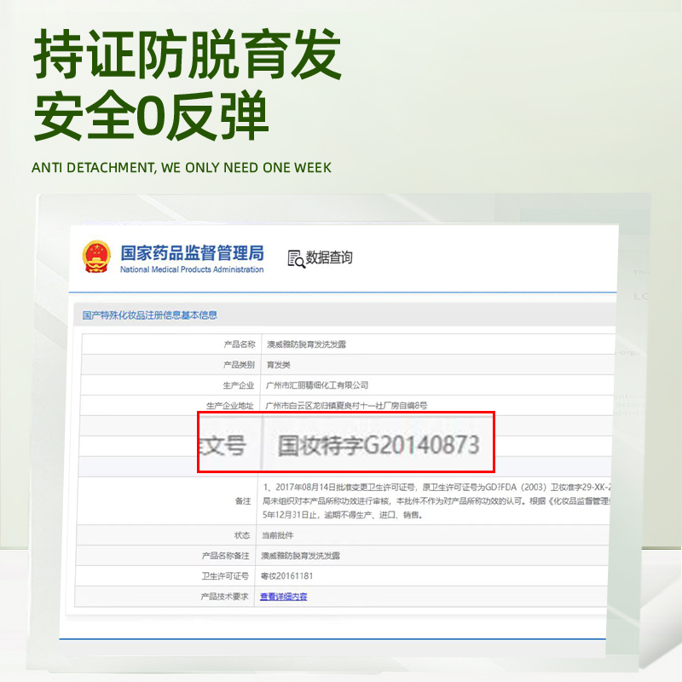
Task: Click the 产品类别 field label
Action: point(239,365)
